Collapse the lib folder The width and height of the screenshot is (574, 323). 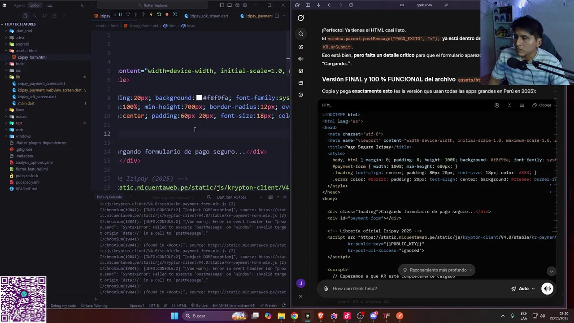coord(17,77)
